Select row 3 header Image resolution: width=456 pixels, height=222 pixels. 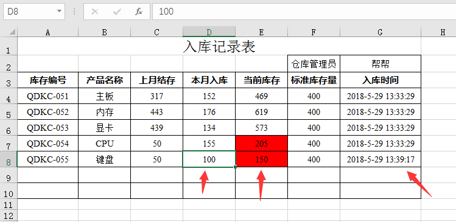click(x=9, y=80)
